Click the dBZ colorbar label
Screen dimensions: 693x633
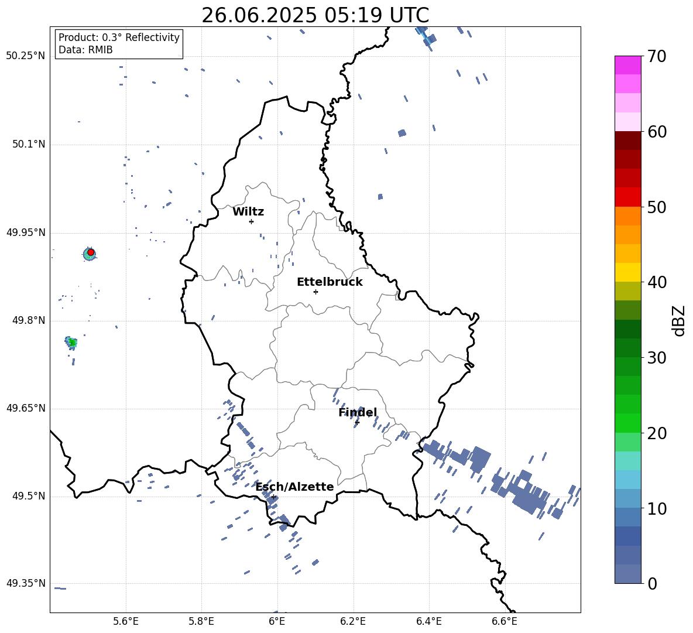pyautogui.click(x=678, y=320)
